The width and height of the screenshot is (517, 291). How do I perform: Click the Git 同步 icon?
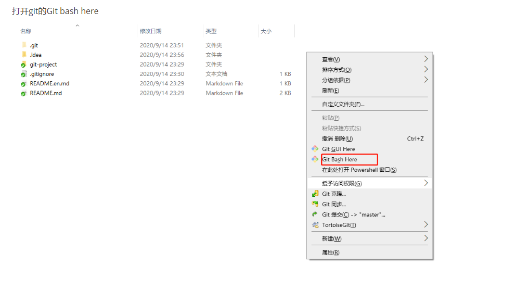coord(315,204)
